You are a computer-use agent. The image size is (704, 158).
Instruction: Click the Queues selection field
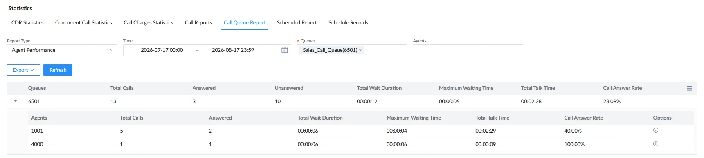point(352,50)
